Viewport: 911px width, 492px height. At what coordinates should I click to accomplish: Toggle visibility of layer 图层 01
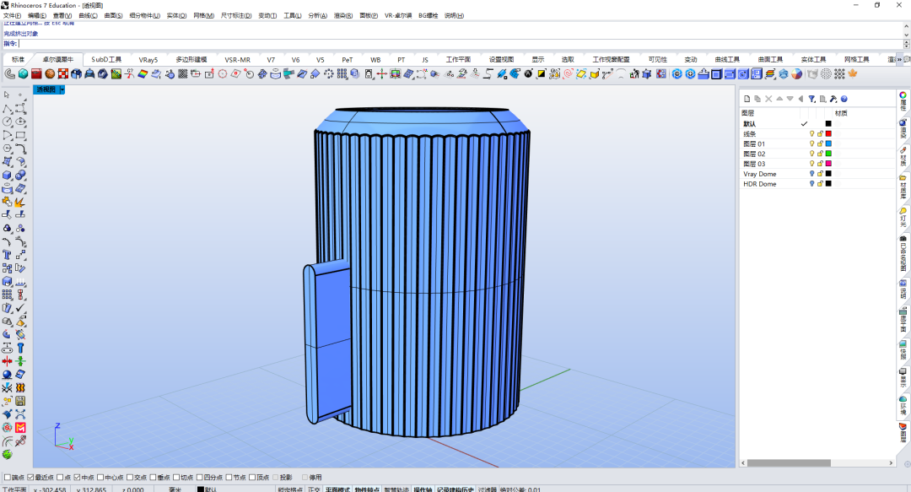pos(811,143)
